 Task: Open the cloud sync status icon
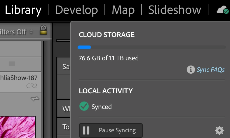pos(223,10)
